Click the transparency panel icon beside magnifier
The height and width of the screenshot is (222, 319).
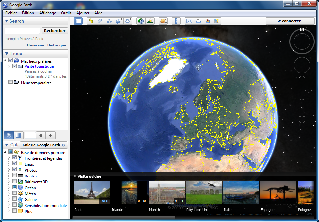coord(18,135)
